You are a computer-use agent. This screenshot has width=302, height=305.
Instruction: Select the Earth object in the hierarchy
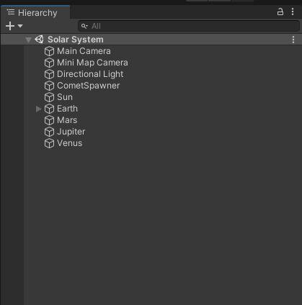point(67,109)
